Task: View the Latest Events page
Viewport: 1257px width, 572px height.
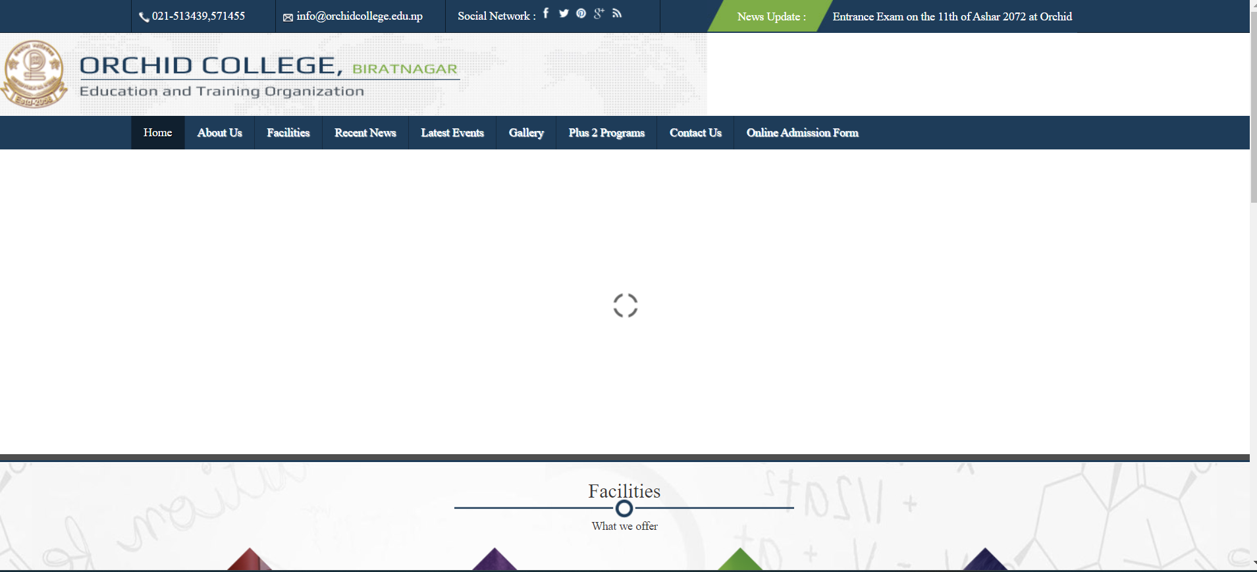Action: [452, 133]
